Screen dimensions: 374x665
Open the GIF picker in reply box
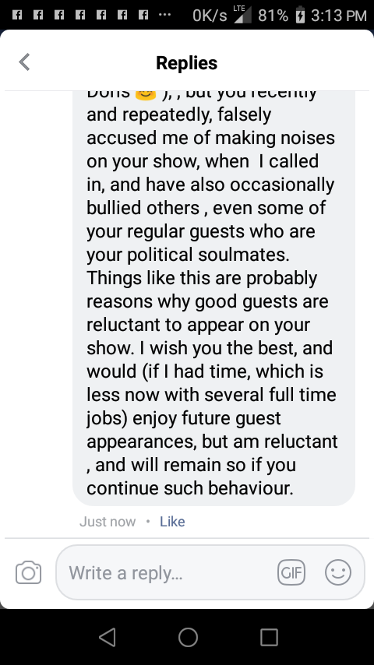click(291, 572)
